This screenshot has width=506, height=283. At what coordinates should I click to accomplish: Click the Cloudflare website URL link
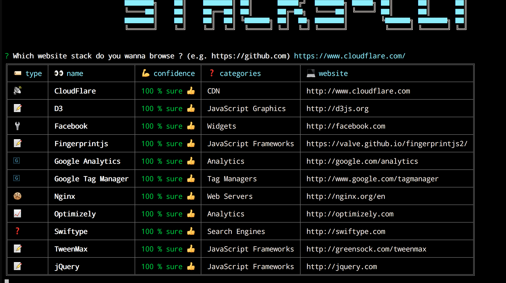coord(358,91)
